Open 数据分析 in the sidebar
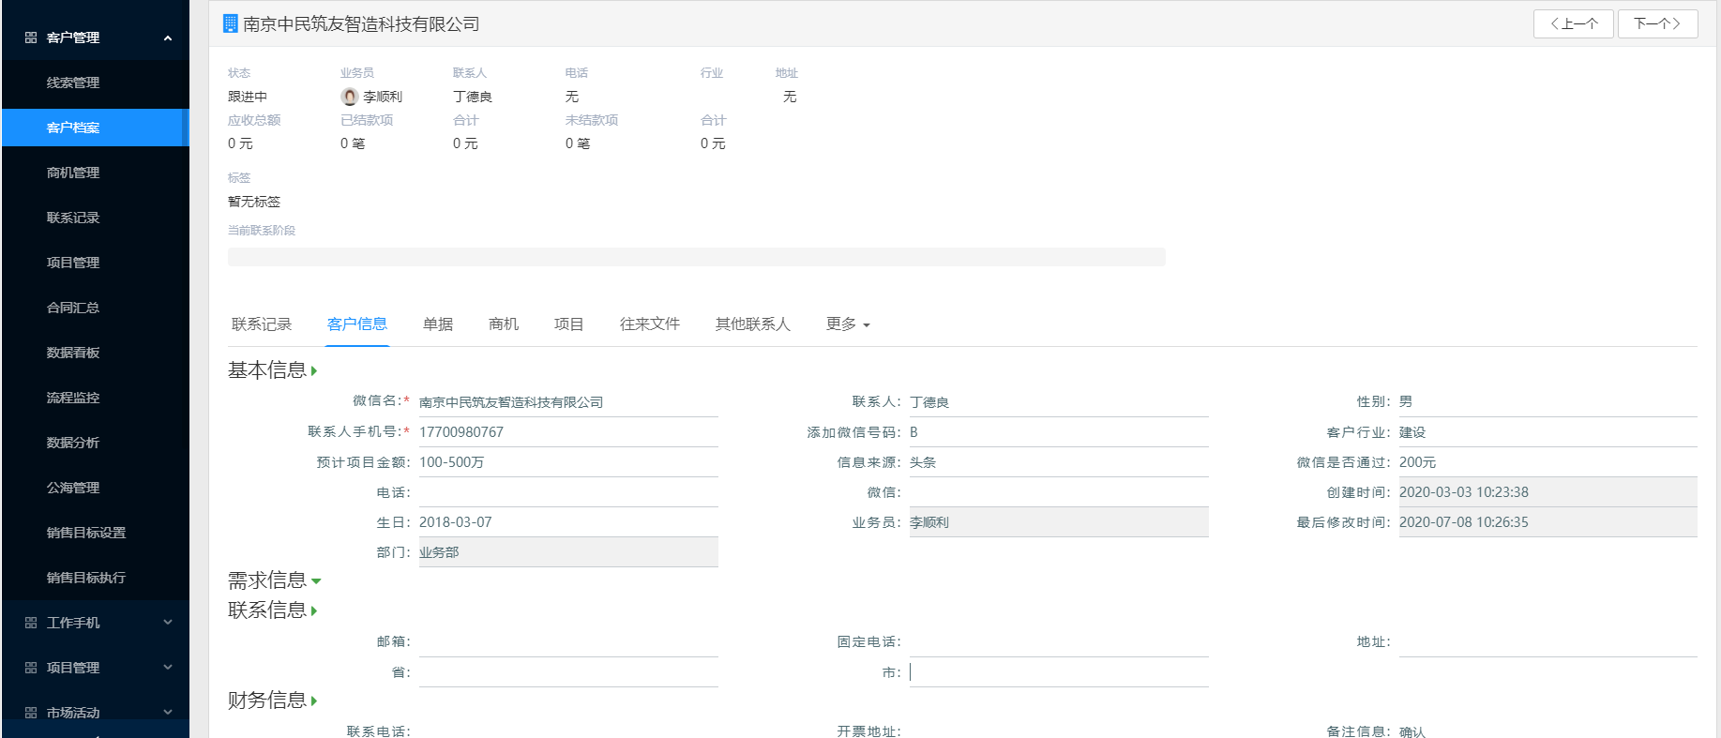 click(95, 443)
